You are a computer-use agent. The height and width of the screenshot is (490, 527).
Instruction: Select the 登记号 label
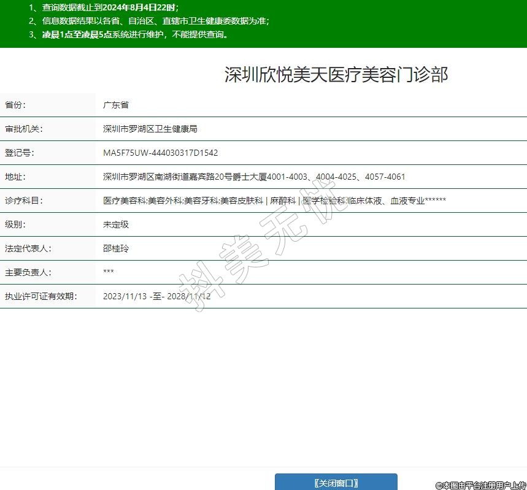tap(20, 153)
